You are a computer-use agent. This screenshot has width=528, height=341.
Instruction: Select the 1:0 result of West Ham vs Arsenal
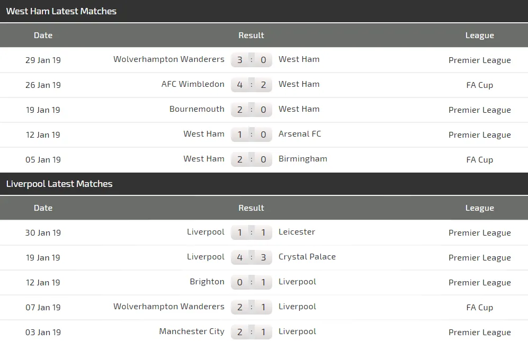252,134
